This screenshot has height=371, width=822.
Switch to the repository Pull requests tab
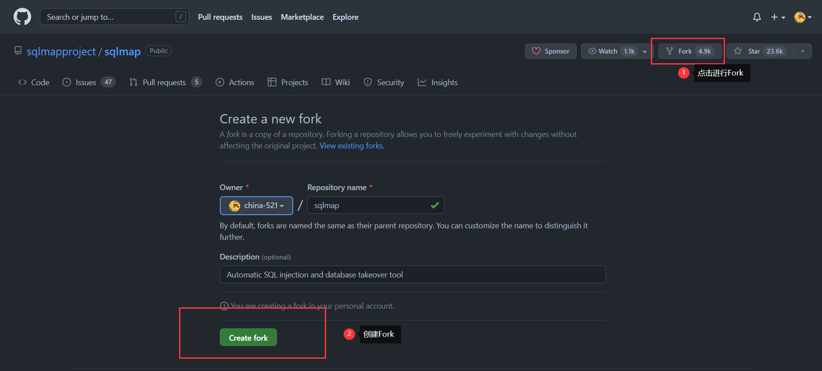tap(165, 83)
